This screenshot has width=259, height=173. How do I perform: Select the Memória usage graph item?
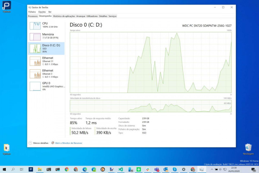(x=46, y=36)
